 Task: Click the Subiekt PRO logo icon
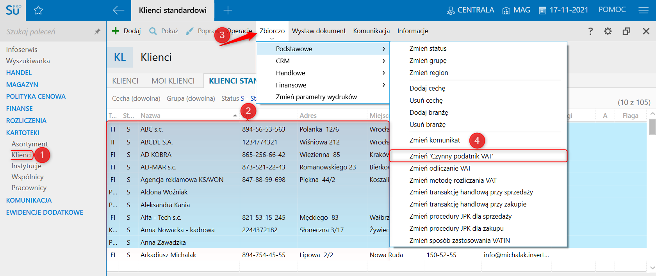coord(13,10)
